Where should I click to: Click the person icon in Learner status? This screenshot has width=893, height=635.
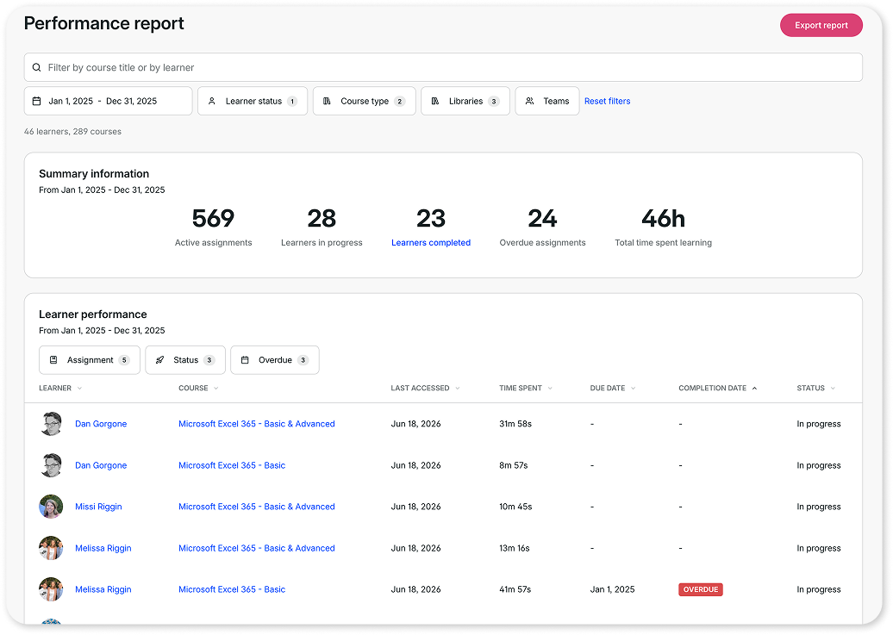pyautogui.click(x=211, y=101)
